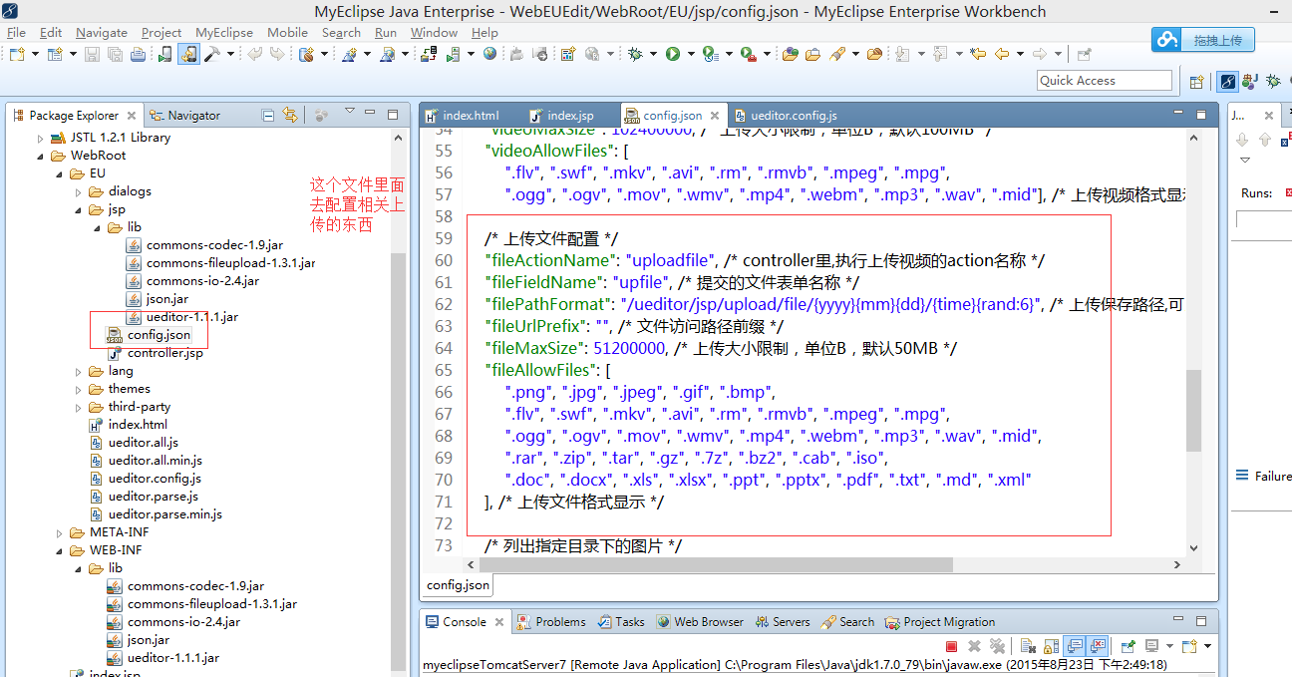Expand the third-party folder

click(x=79, y=407)
